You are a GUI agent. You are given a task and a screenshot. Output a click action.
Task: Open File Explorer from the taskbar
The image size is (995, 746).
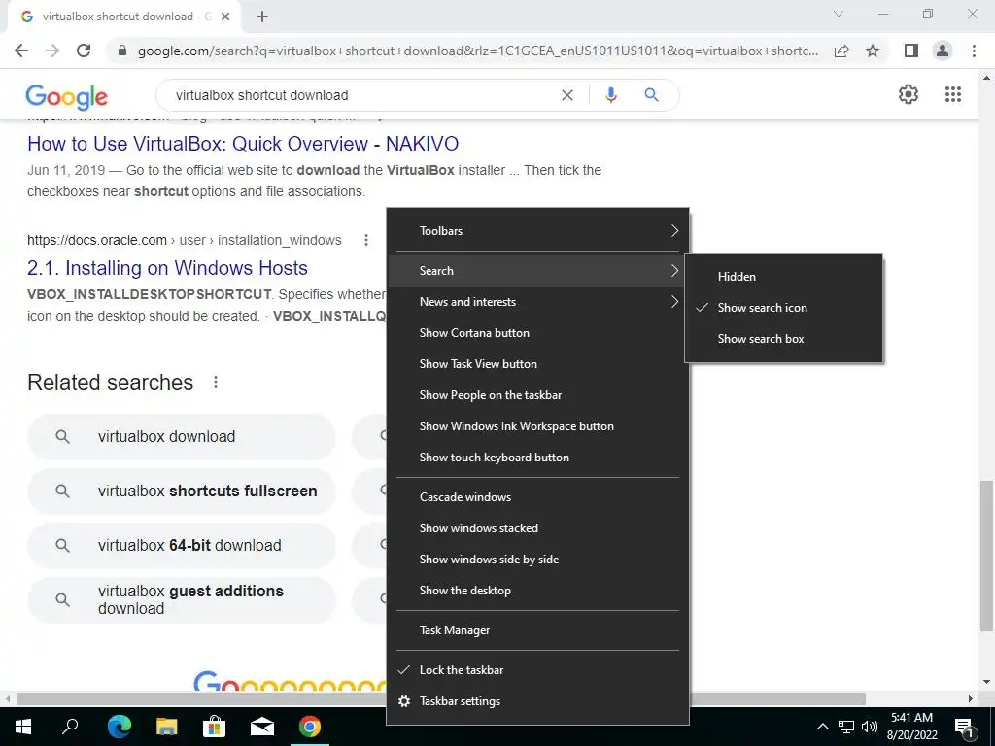(x=167, y=727)
